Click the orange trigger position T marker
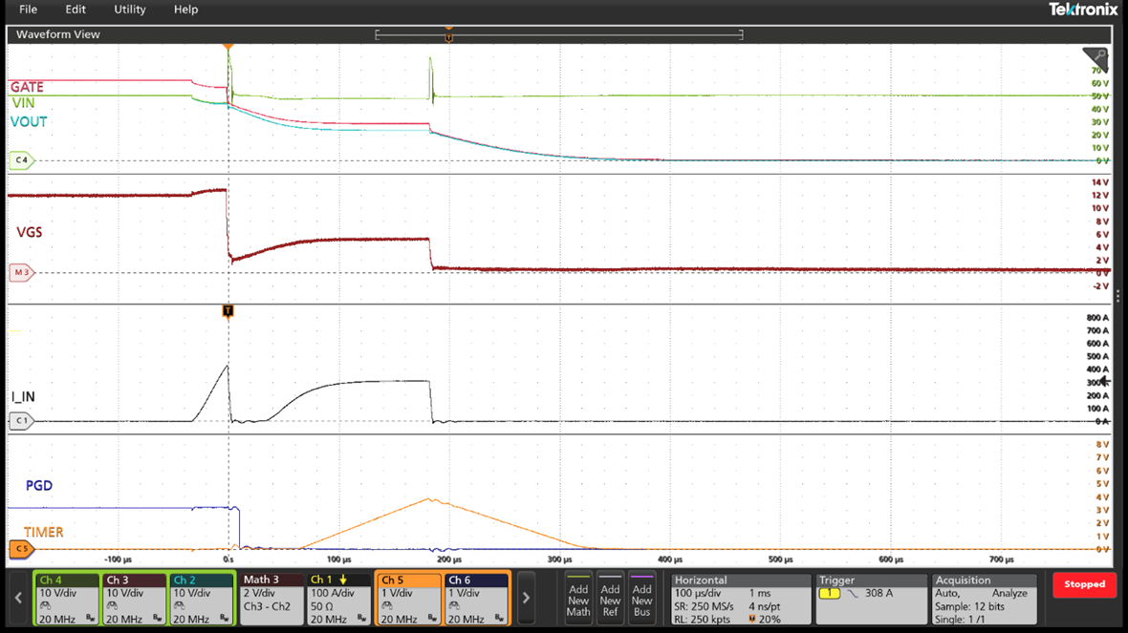This screenshot has width=1128, height=633. (x=228, y=311)
